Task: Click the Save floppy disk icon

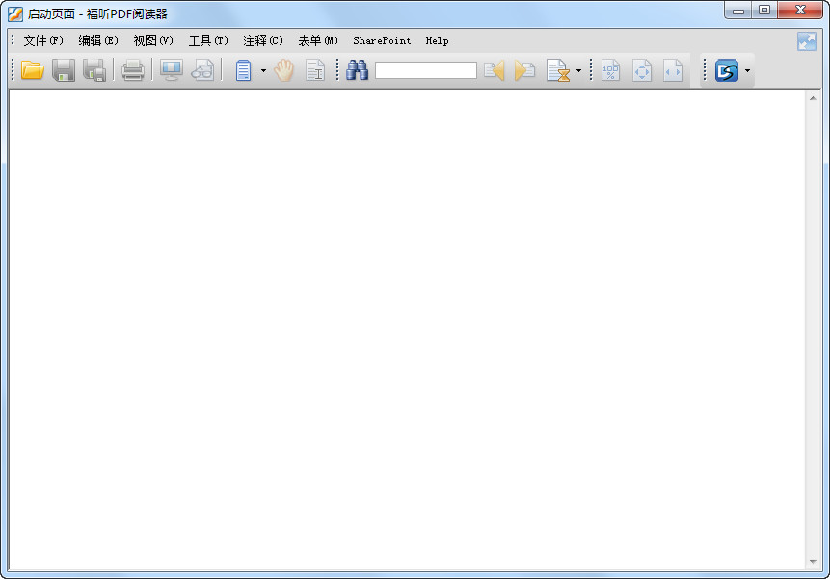Action: pyautogui.click(x=64, y=70)
